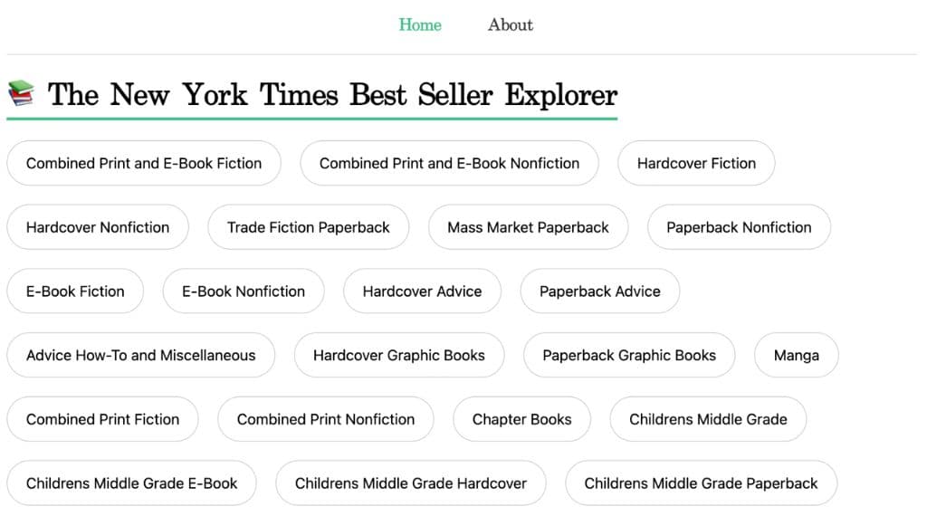
Task: Click The New York Times Best Seller Explorer title
Action: pyautogui.click(x=332, y=94)
